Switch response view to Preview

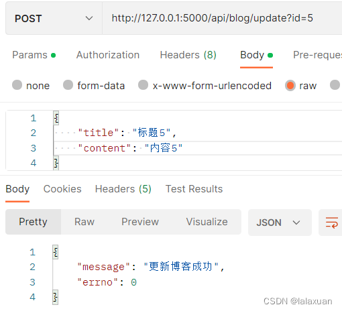[x=140, y=222]
